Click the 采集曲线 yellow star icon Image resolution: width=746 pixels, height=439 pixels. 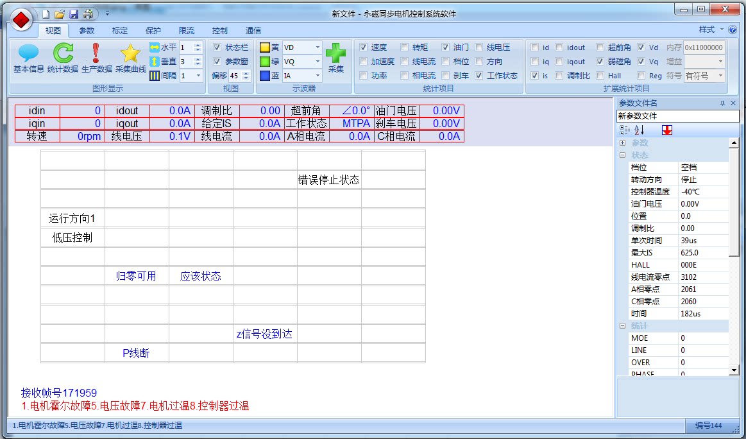click(131, 58)
